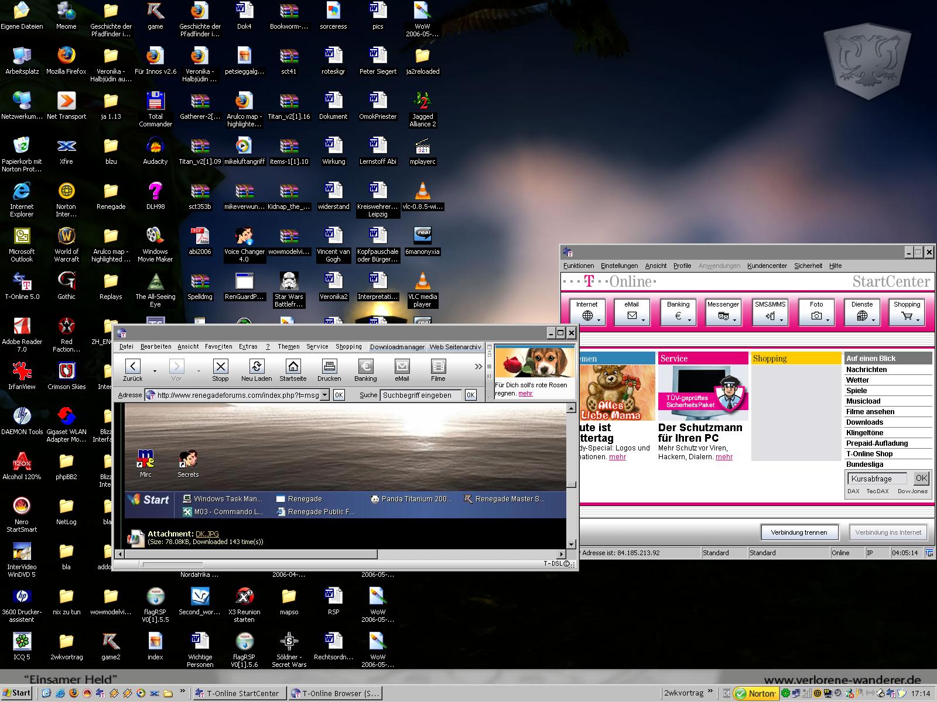
Task: Open the Einstellungen menu in StartCenter
Action: click(x=619, y=266)
